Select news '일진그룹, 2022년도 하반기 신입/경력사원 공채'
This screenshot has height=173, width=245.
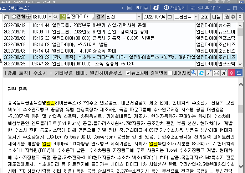(99, 25)
